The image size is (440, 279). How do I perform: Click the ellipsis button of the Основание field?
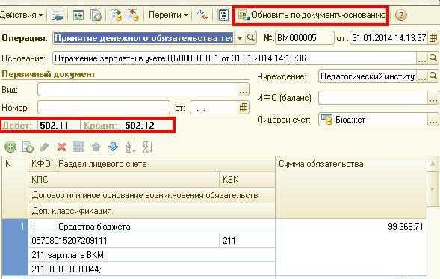422,58
